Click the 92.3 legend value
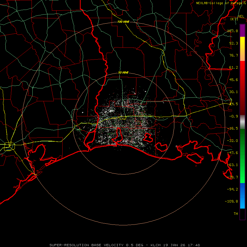The width and height of the screenshot is (247, 247). (x=234, y=43)
